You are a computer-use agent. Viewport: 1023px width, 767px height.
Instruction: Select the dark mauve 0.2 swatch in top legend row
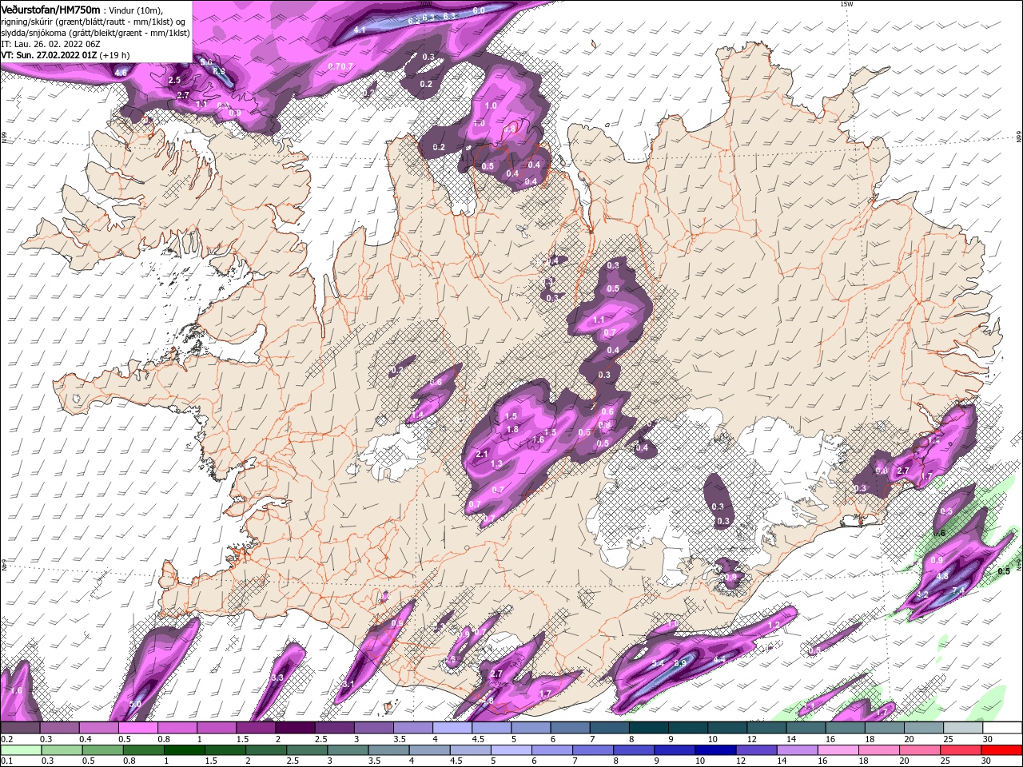click(x=20, y=728)
